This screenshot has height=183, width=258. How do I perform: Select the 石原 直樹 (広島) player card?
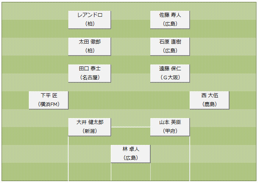[170, 47]
